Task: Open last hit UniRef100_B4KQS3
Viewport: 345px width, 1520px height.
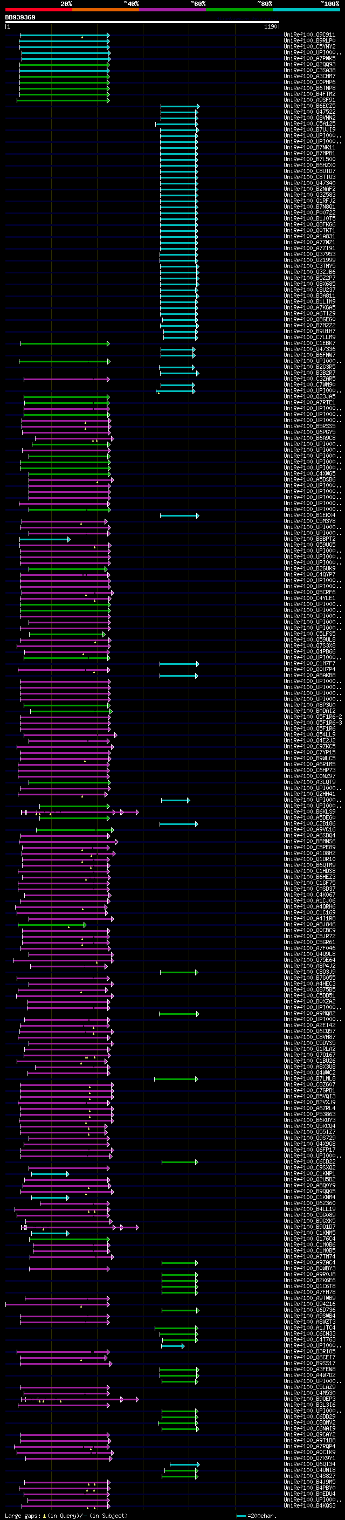Action: point(309,1505)
